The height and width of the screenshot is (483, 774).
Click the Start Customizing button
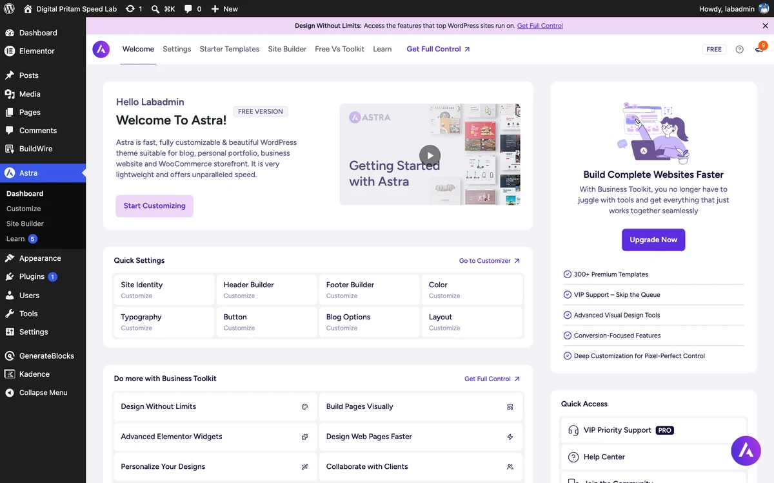tap(155, 206)
